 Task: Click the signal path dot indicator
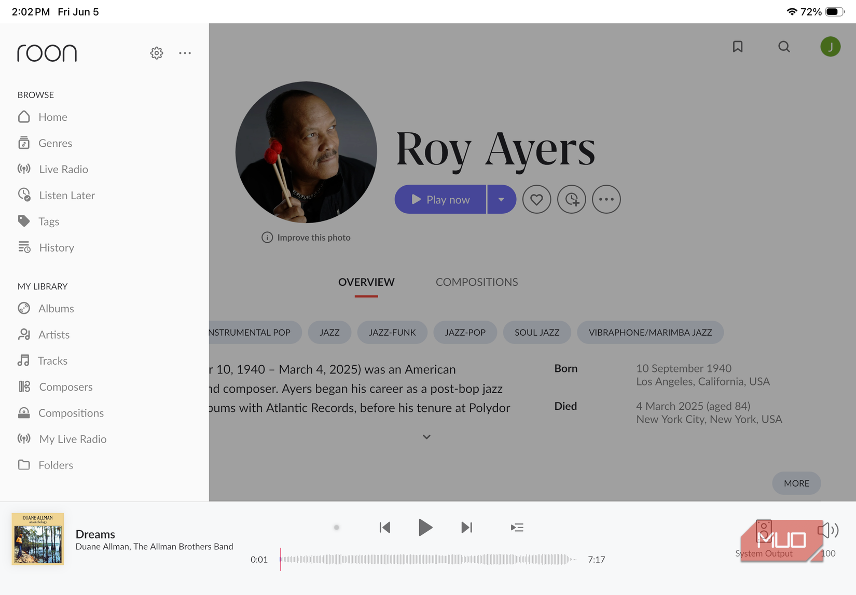[x=337, y=528]
